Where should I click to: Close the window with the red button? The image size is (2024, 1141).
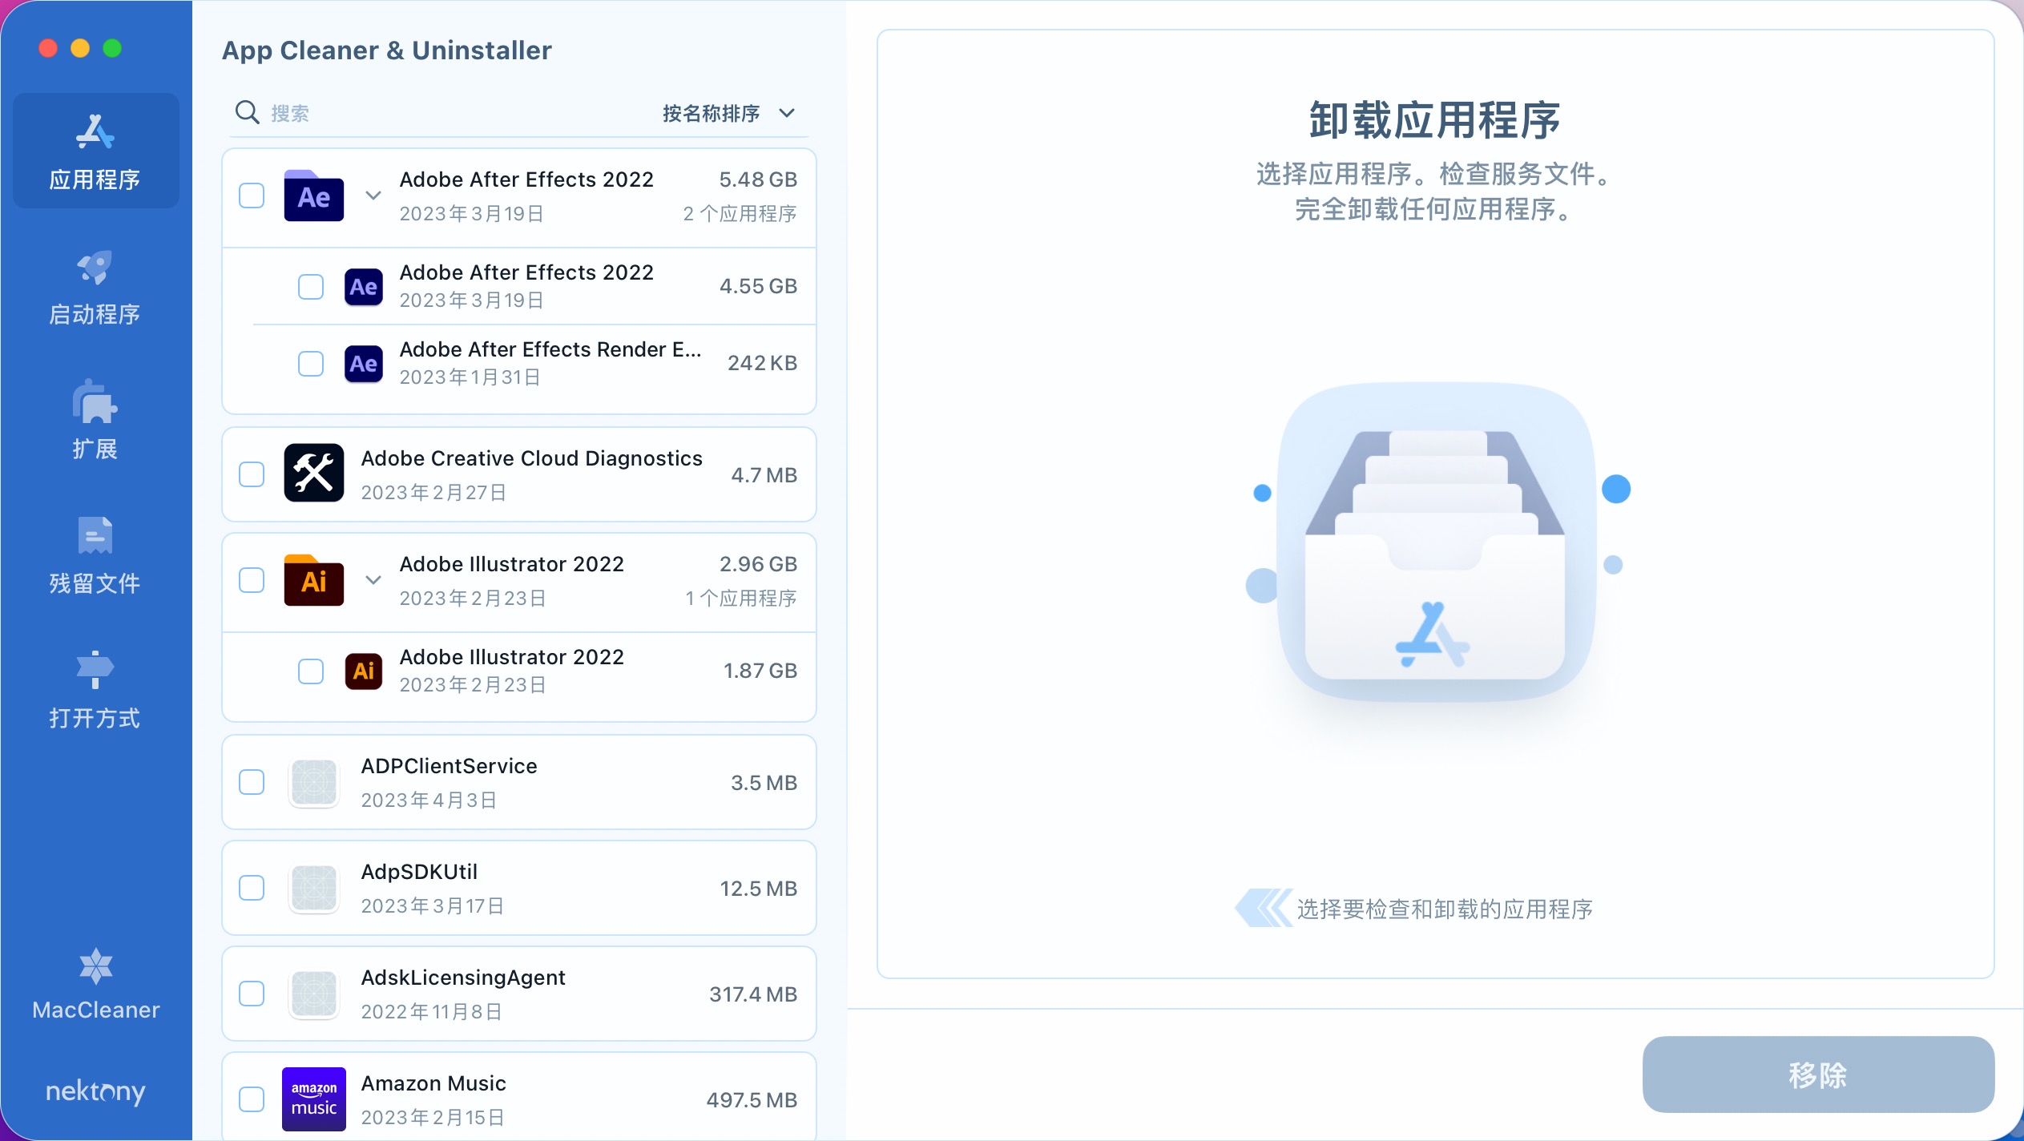[x=48, y=48]
